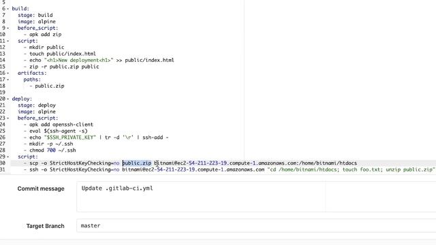This screenshot has height=245, width=436.
Task: Click the 'stage: deploy' line
Action: (x=36, y=105)
